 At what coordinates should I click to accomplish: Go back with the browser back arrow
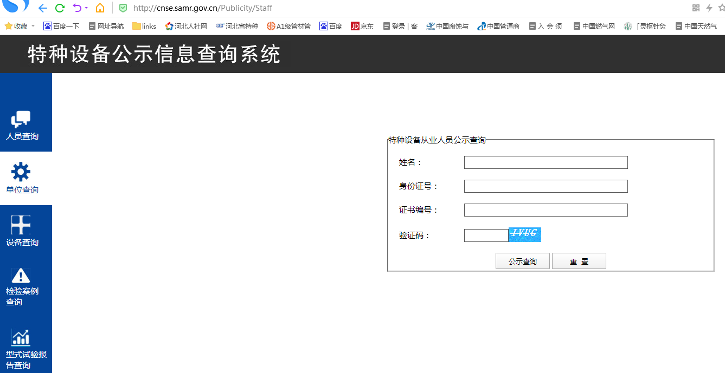43,8
